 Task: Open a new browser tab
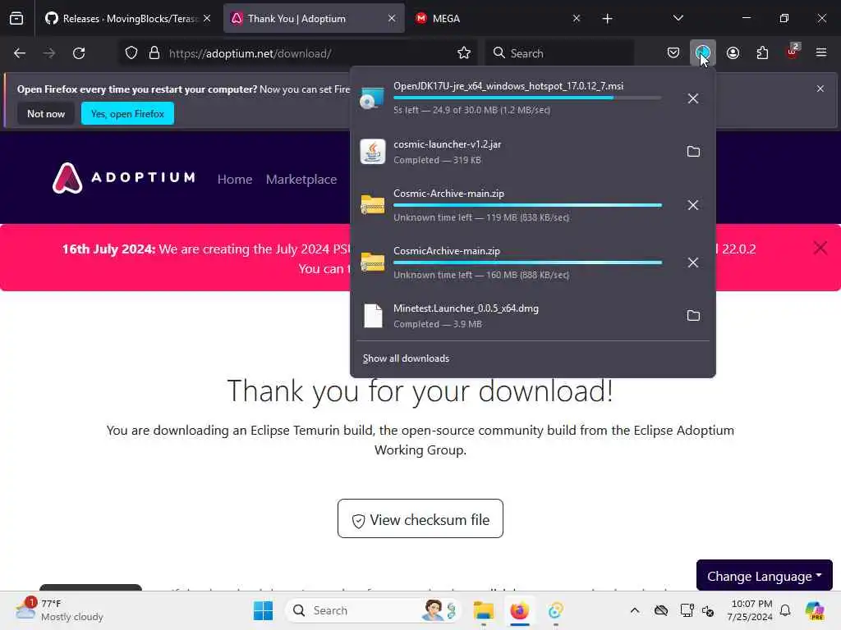pyautogui.click(x=607, y=19)
